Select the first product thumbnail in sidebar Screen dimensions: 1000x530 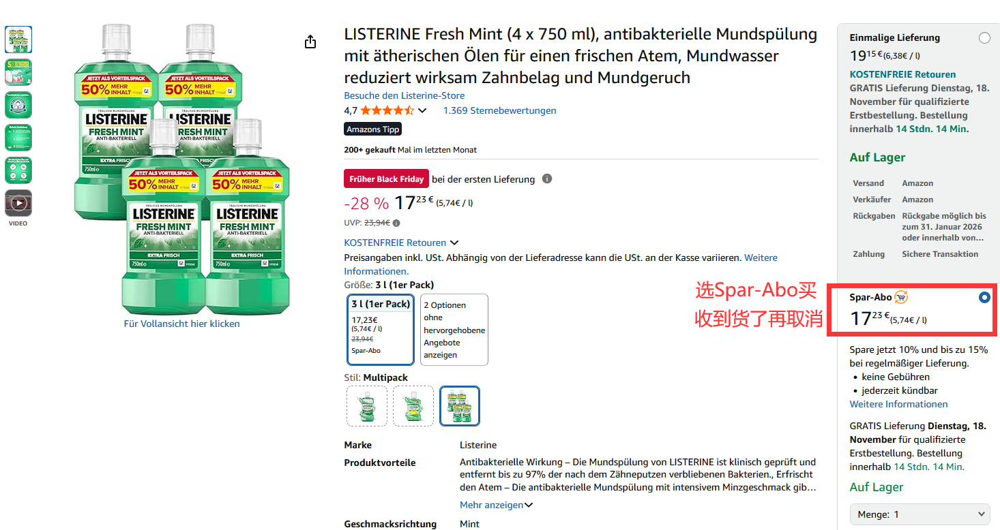click(x=18, y=40)
